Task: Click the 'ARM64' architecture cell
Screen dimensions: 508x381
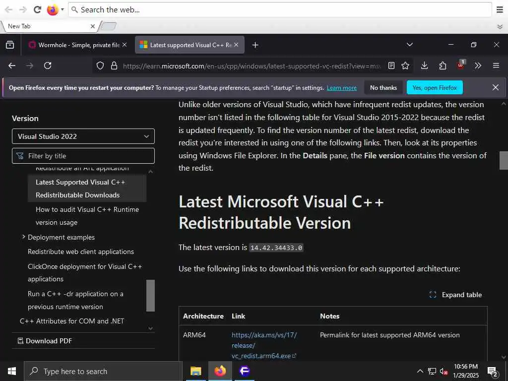Action: click(194, 335)
